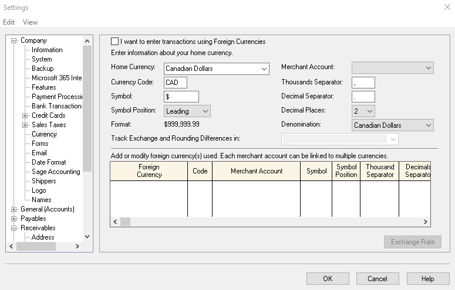Open the View menu
This screenshot has height=290, width=455.
pos(30,22)
